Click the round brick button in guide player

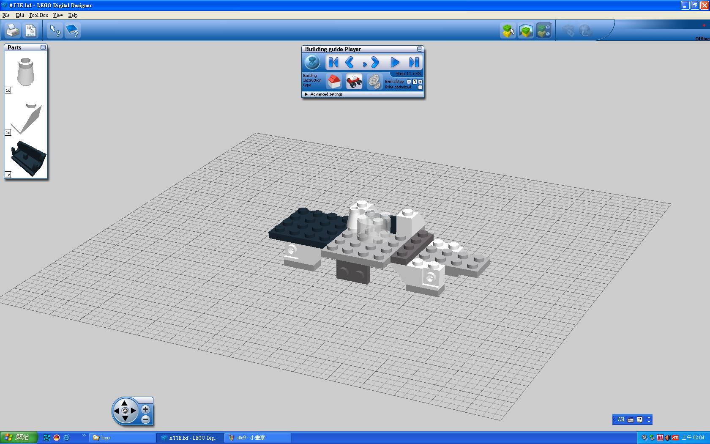313,63
